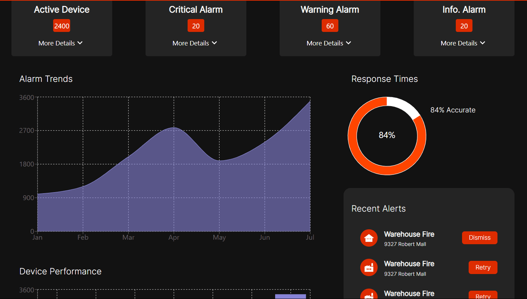Retry the second Warehouse Fire alert
This screenshot has width=527, height=299.
tap(483, 267)
